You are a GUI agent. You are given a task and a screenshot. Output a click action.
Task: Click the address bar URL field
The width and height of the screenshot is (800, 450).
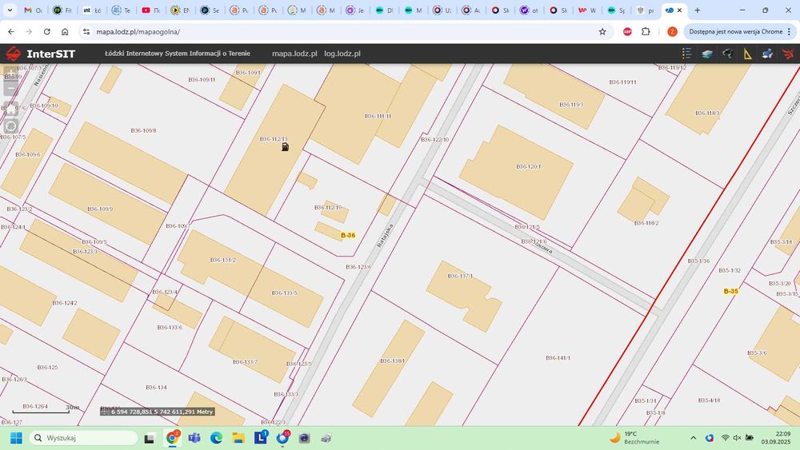click(x=320, y=32)
